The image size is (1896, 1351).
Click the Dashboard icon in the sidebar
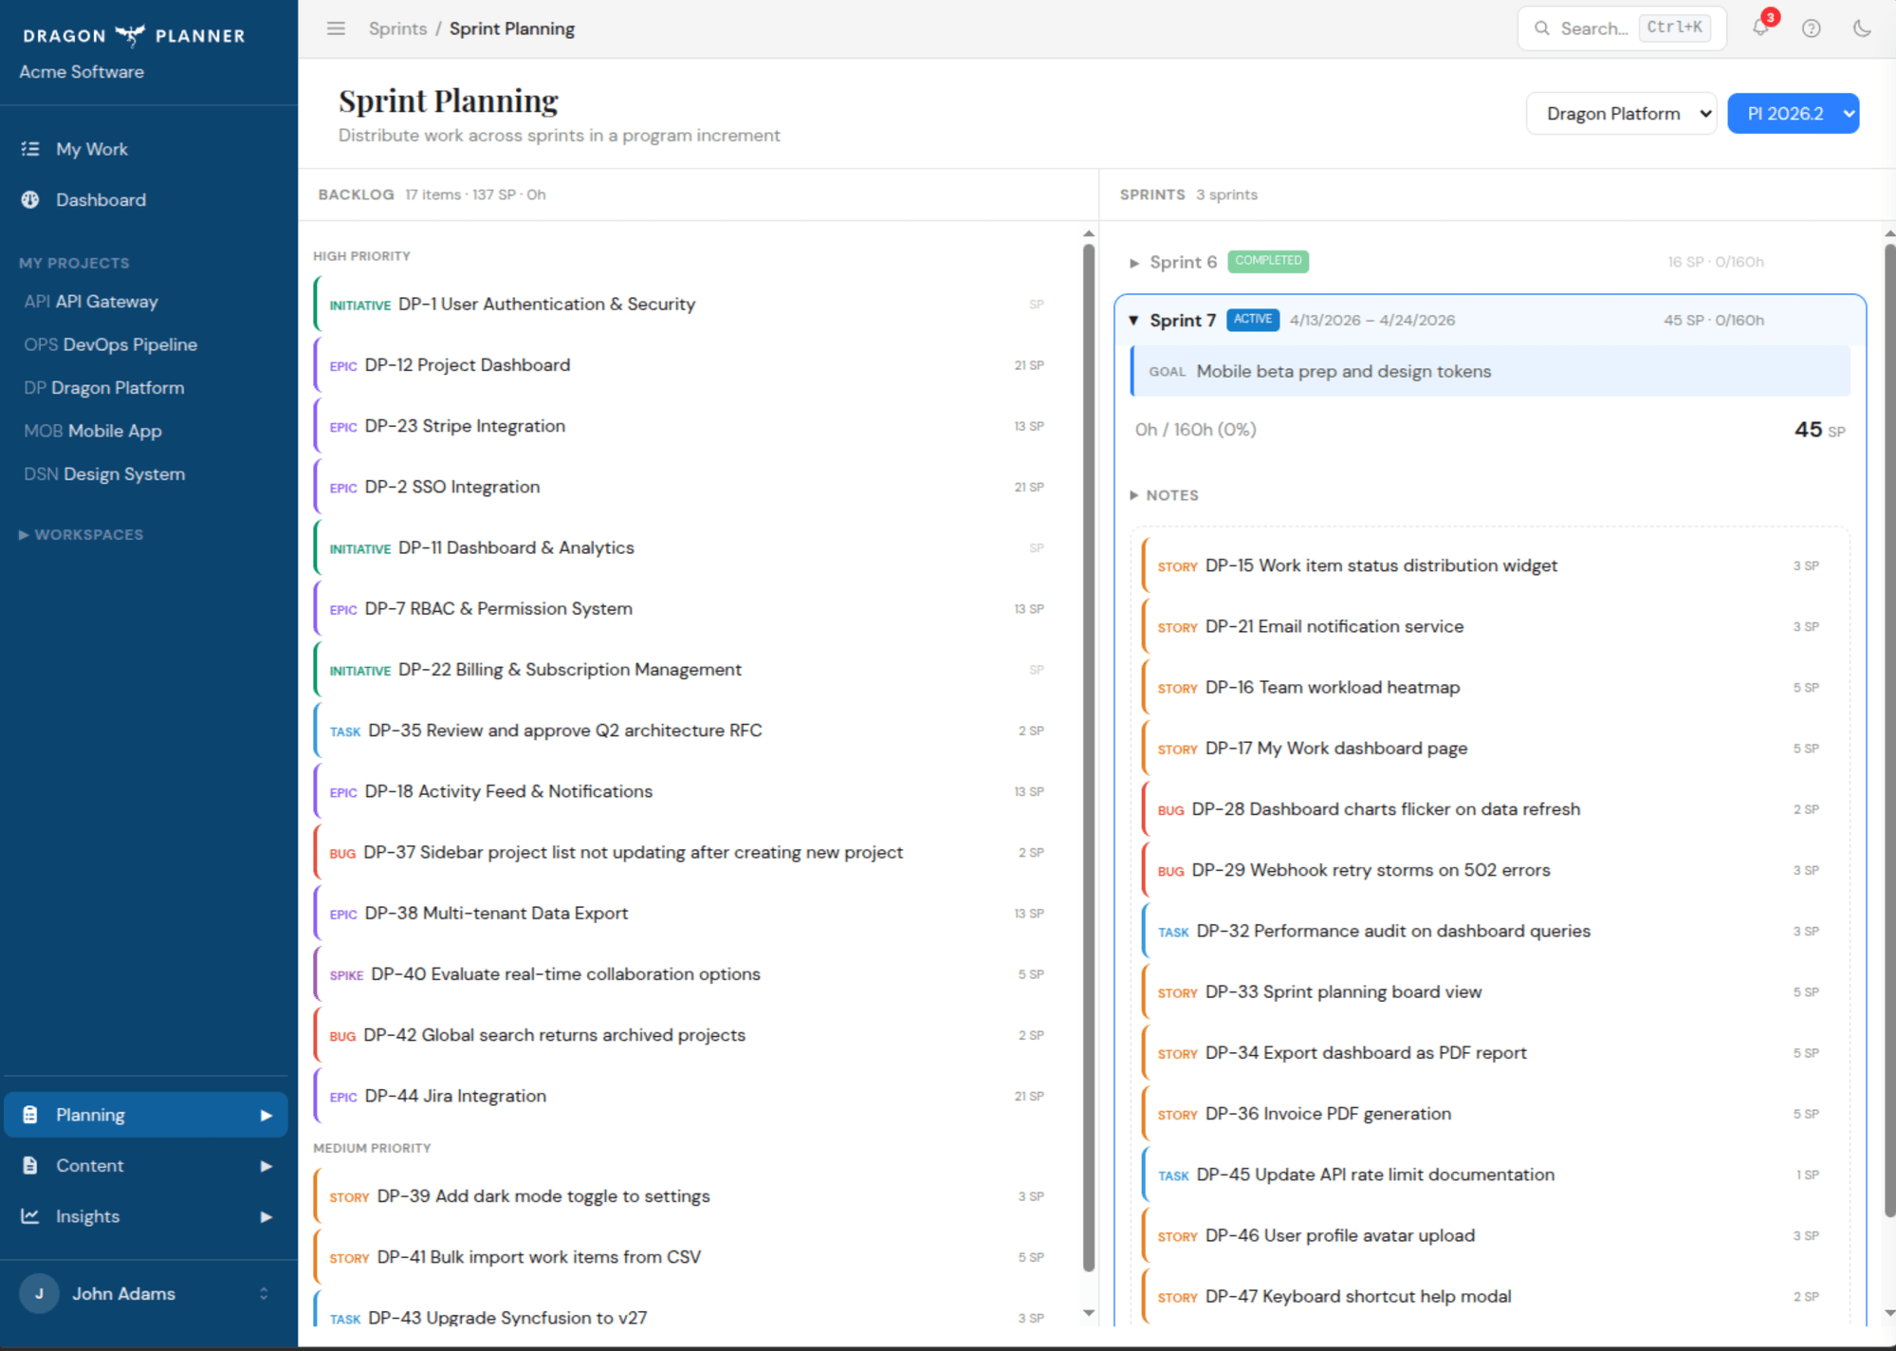pos(30,199)
